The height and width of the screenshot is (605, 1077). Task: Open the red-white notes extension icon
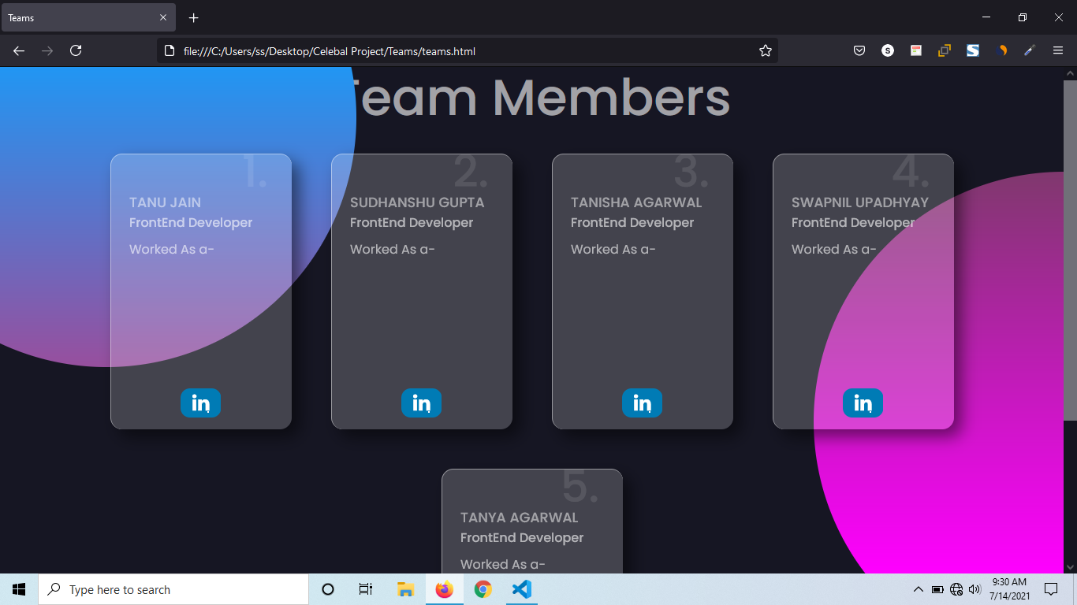coord(916,50)
